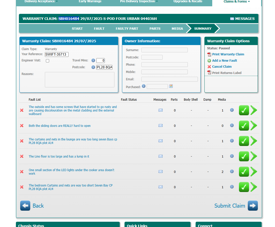
Task: Click the owner Mobile field
Action: [165, 72]
